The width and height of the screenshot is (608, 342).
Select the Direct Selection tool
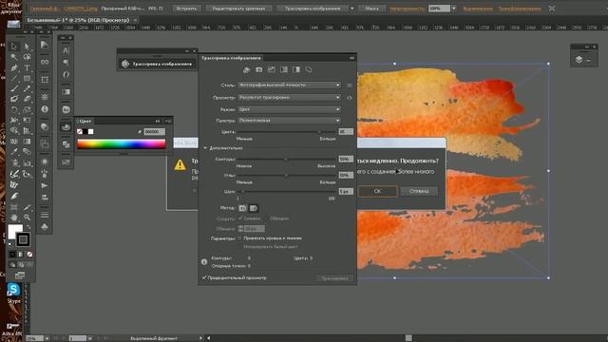27,47
